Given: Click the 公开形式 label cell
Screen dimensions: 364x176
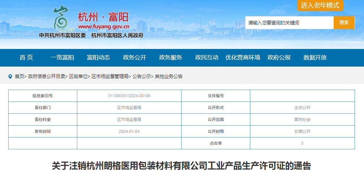Looking at the screenshot, I should click(x=216, y=108).
